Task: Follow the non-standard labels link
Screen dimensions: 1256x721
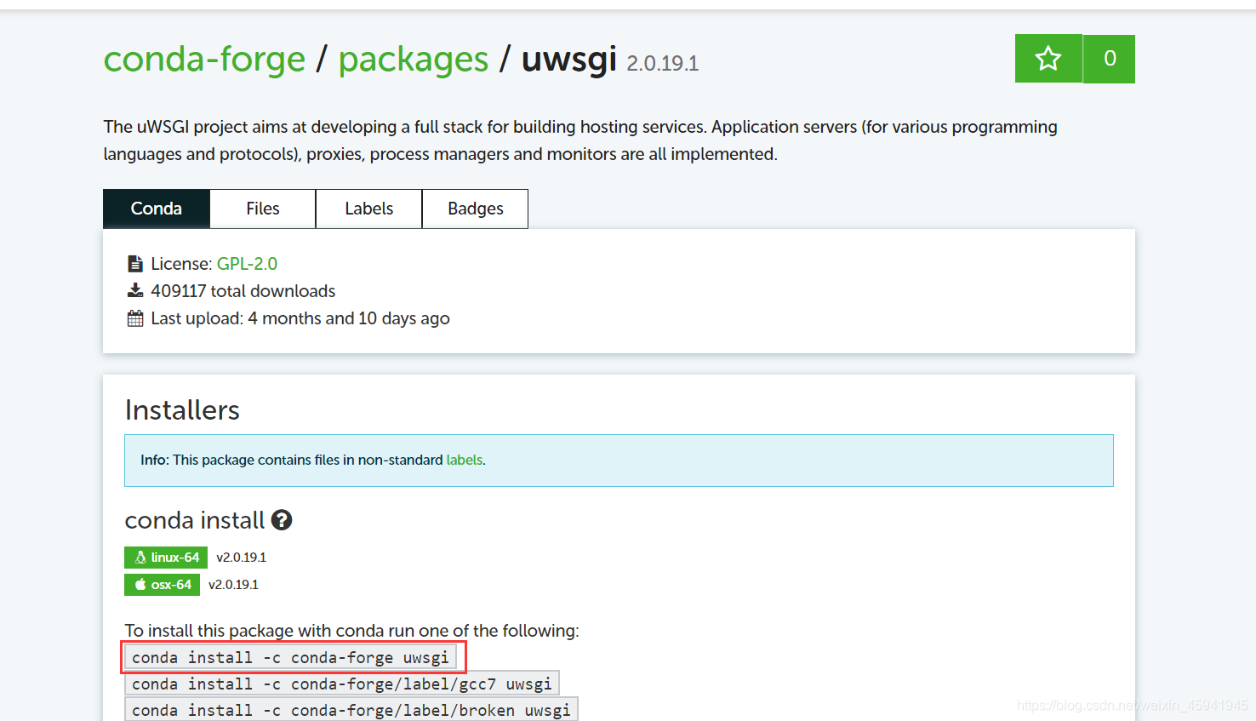Action: click(465, 460)
